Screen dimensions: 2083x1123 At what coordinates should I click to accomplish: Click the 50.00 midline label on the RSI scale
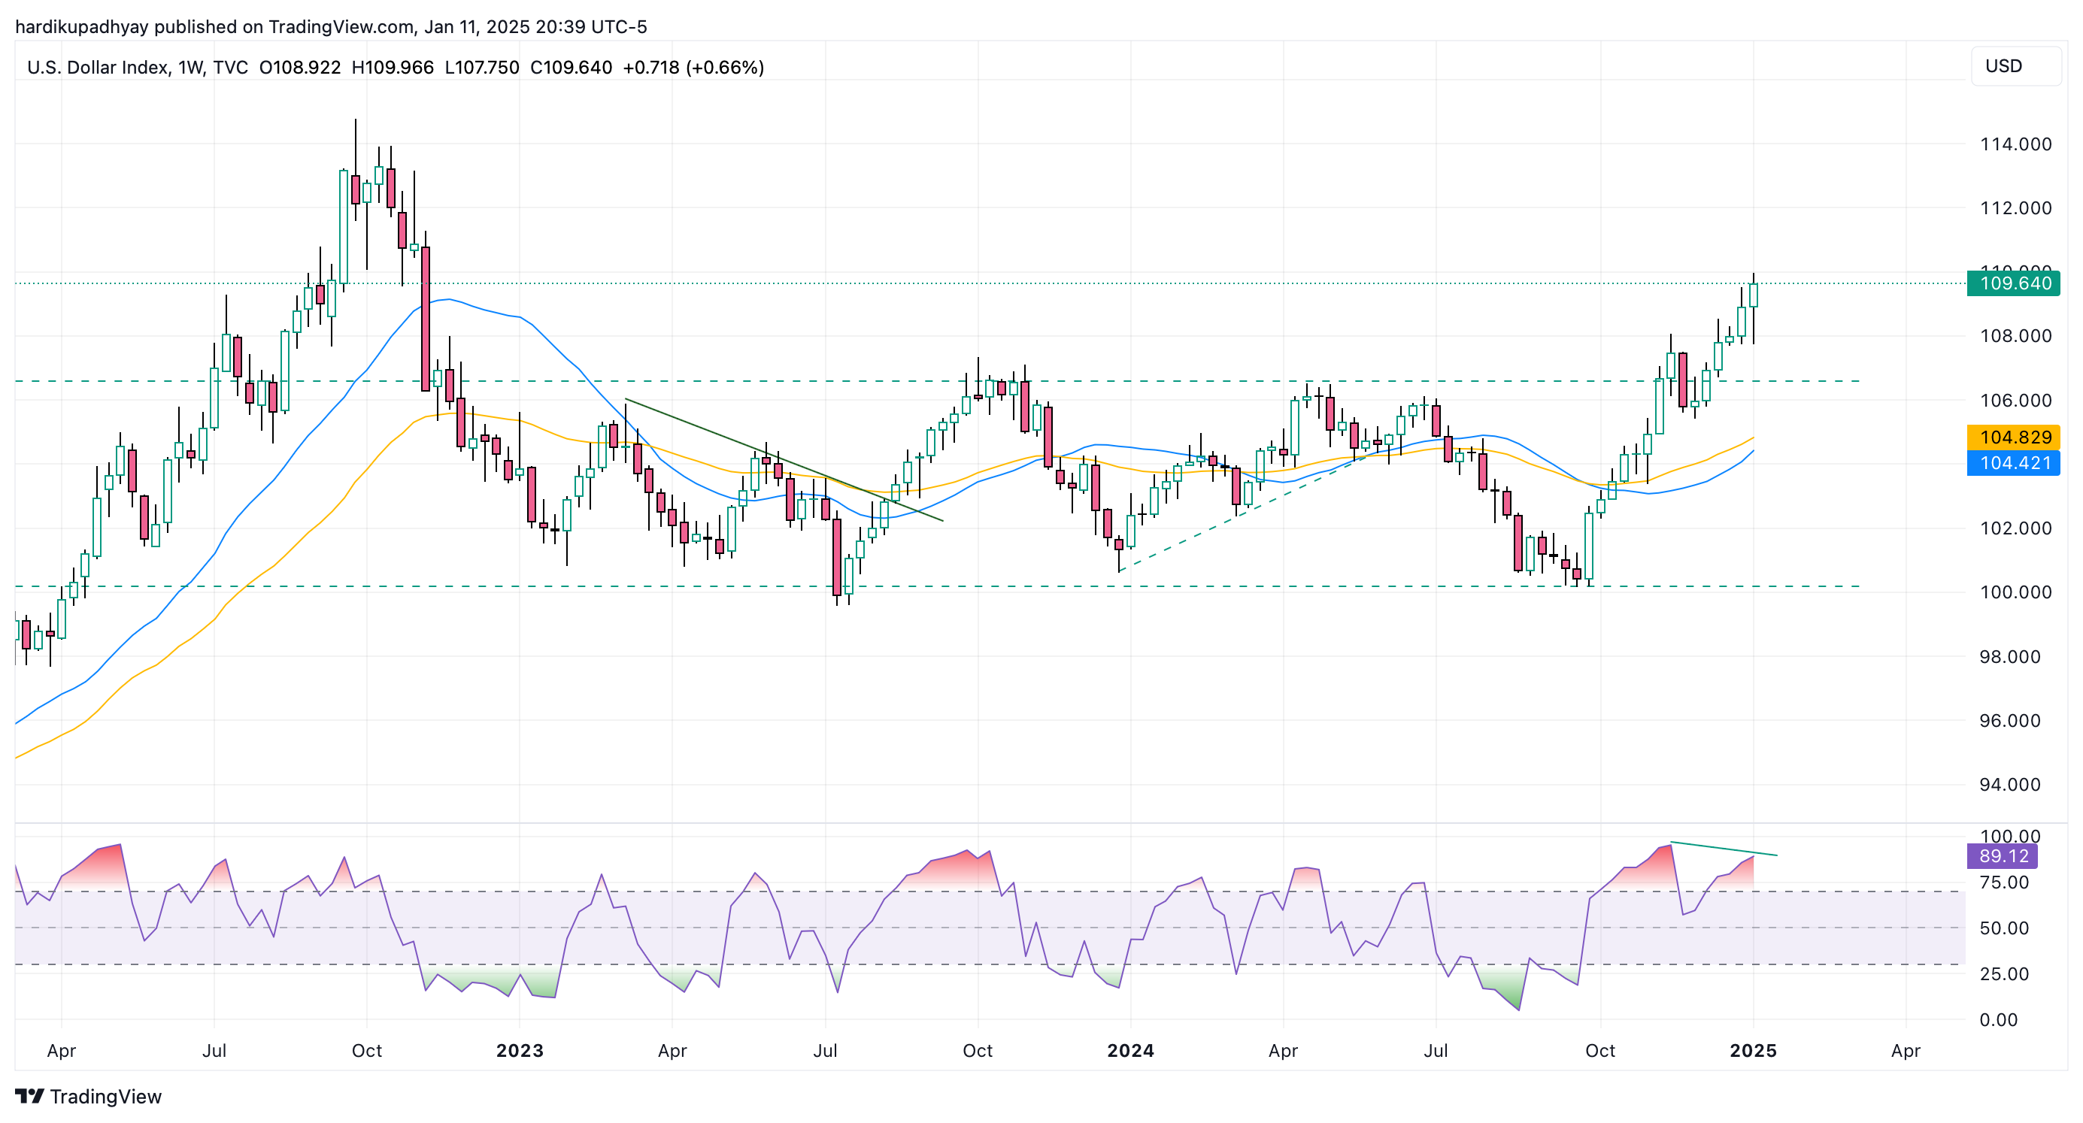2004,928
